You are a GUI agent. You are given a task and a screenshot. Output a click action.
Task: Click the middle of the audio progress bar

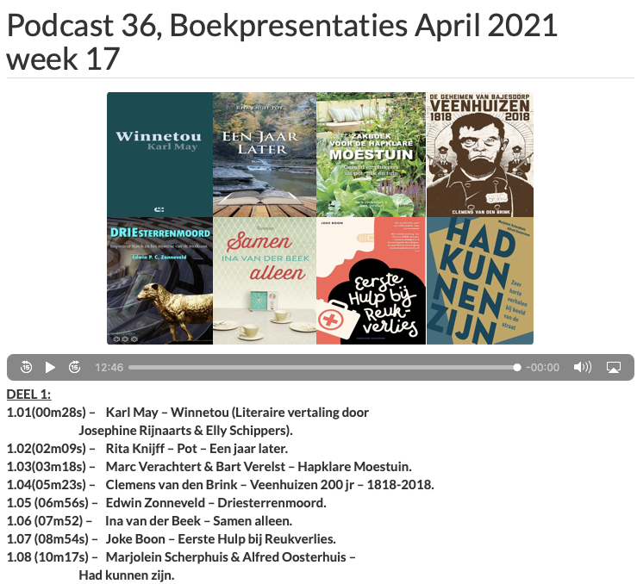tap(323, 367)
